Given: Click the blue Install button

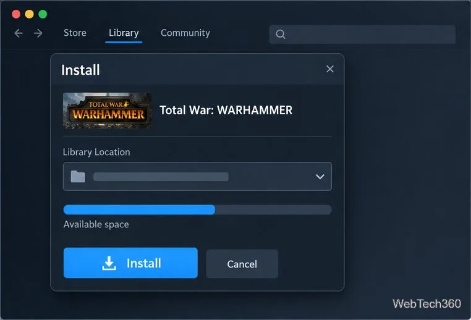Looking at the screenshot, I should [x=130, y=263].
